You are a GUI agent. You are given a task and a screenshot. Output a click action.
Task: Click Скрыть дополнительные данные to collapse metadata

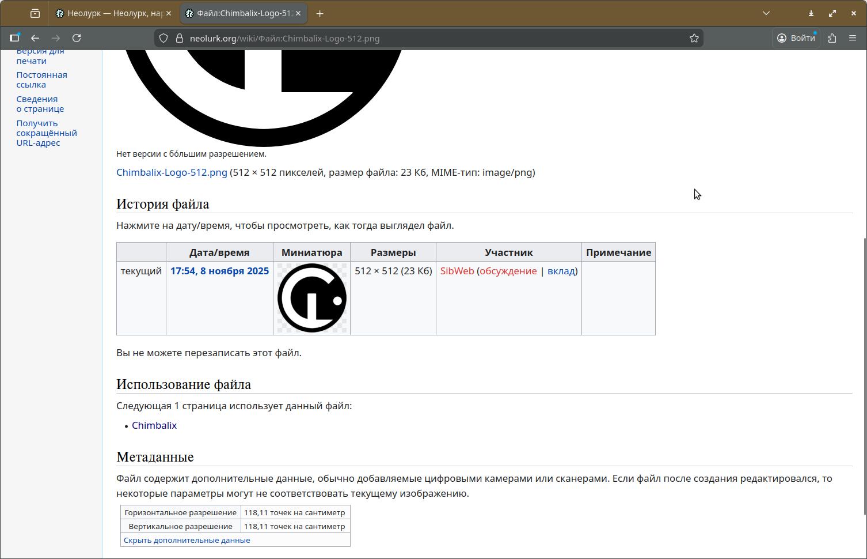(x=187, y=540)
